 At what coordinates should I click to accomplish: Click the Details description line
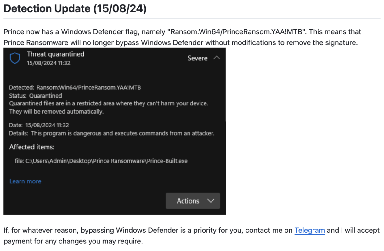(x=112, y=133)
